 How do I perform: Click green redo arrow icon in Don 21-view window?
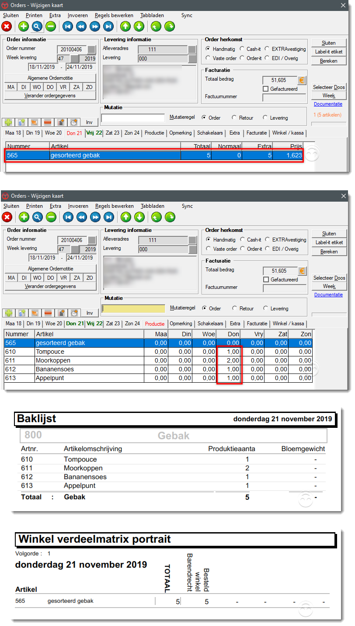170,26
